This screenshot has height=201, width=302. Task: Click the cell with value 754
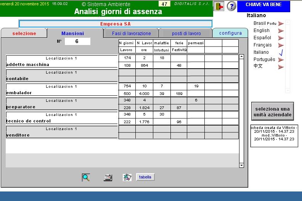pos(127,86)
